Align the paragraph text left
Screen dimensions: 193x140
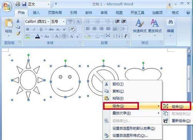88,29
